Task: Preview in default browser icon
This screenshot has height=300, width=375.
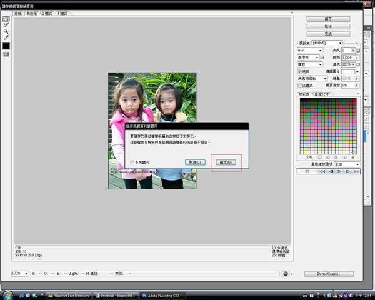Action: click(x=286, y=274)
